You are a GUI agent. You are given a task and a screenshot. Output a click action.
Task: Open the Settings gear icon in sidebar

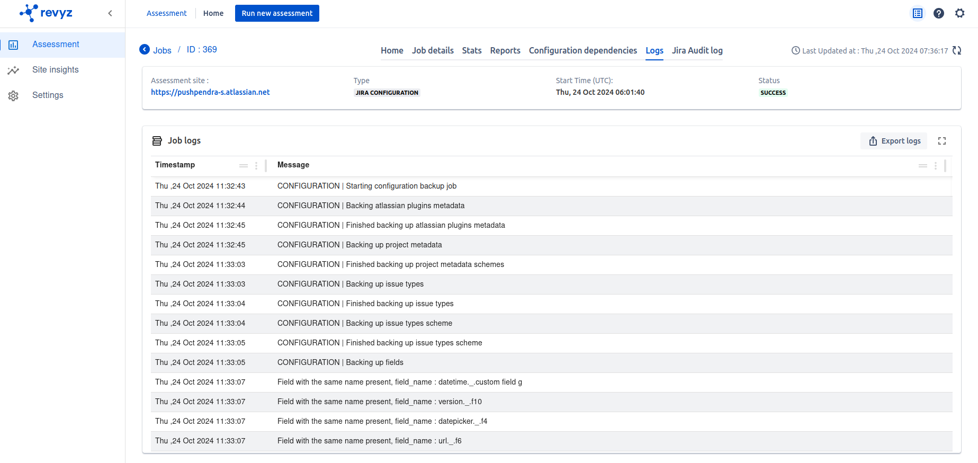(x=13, y=96)
